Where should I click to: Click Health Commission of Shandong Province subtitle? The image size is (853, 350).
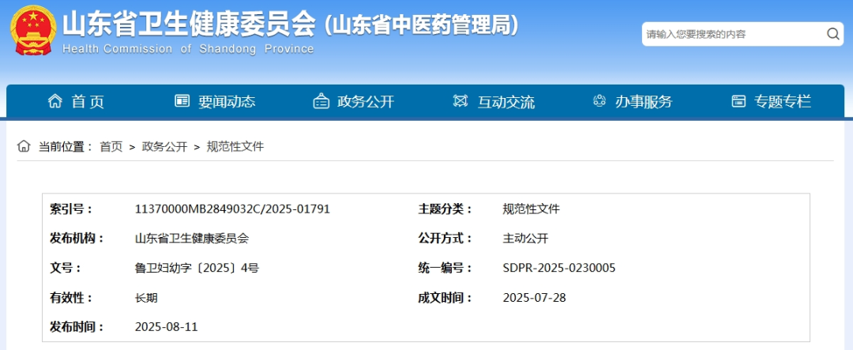coord(188,49)
